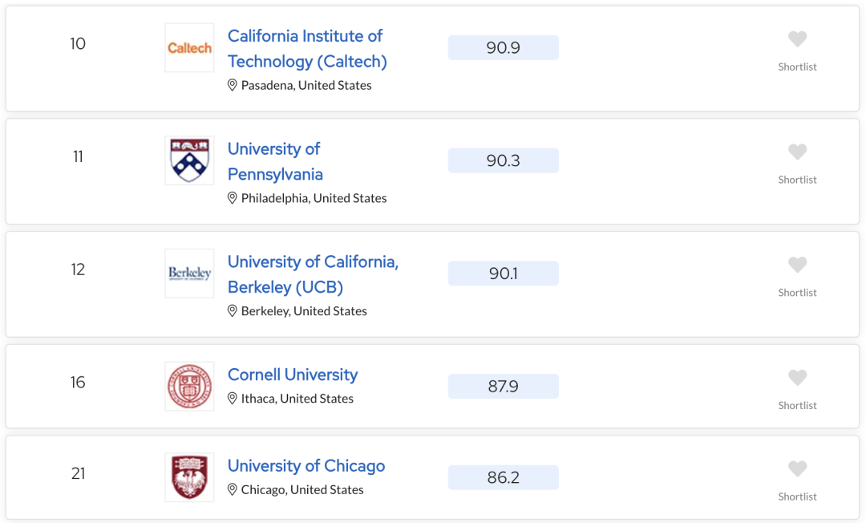Click the University of Chicago crest logo

click(189, 478)
